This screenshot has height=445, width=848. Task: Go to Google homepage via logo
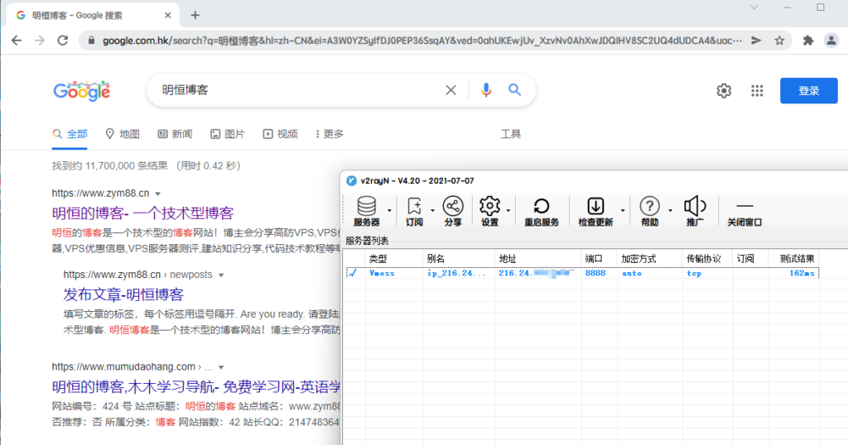(x=82, y=91)
